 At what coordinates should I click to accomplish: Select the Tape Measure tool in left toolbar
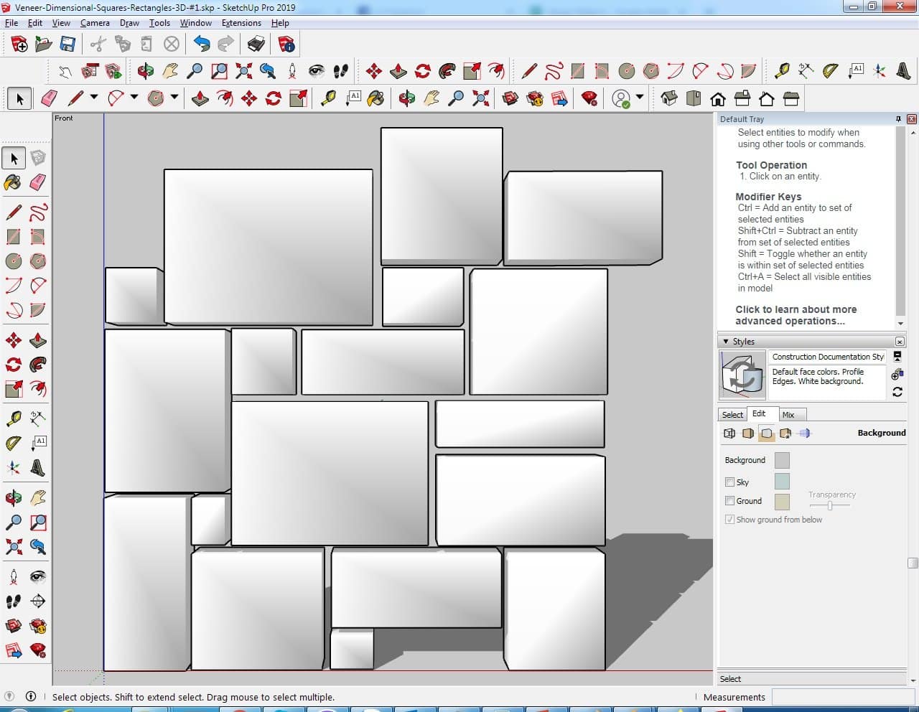tap(13, 418)
